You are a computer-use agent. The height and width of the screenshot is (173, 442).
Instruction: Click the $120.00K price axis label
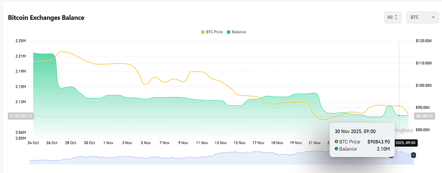click(424, 41)
